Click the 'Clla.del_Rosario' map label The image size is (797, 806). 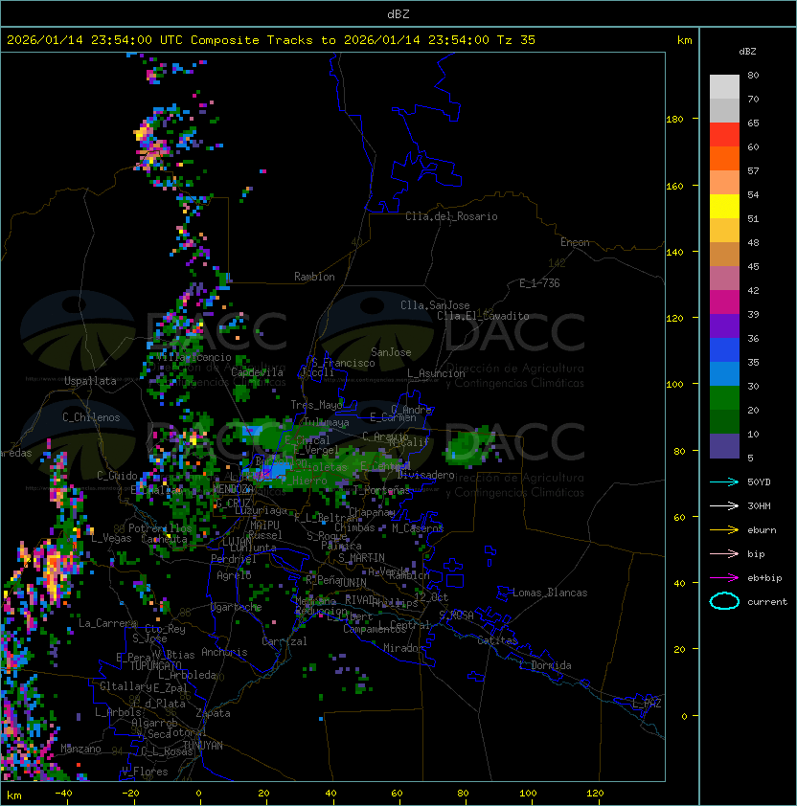(451, 216)
